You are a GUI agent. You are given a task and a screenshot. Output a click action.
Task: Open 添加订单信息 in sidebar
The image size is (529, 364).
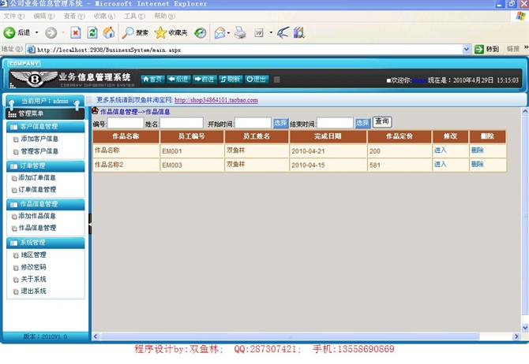click(x=37, y=177)
